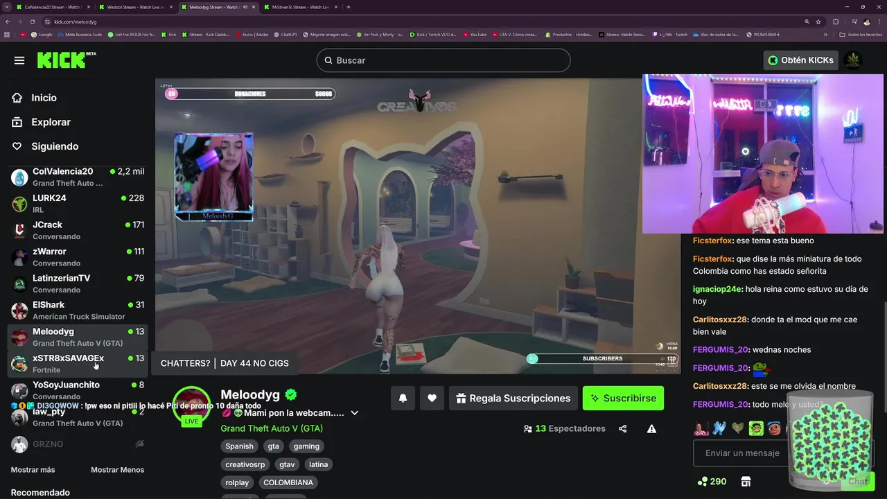Image resolution: width=887 pixels, height=499 pixels.
Task: Click username ignaciop24e in chat
Action: 717,289
